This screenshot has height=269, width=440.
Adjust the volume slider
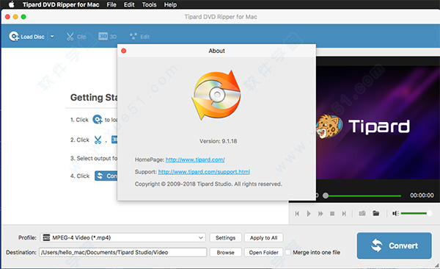click(416, 213)
